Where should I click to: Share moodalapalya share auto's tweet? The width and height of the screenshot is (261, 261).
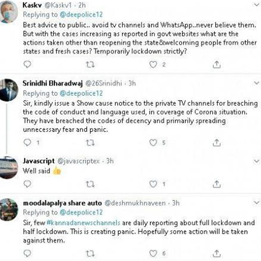[217, 254]
